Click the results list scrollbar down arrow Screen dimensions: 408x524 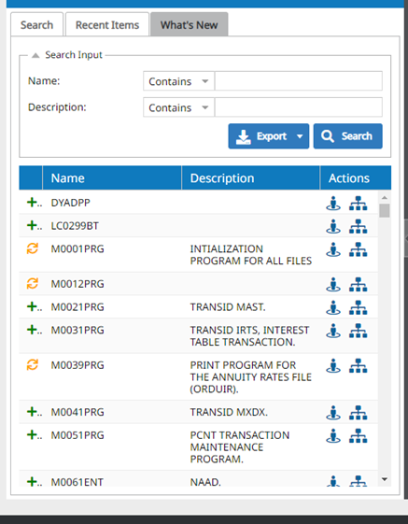point(385,479)
